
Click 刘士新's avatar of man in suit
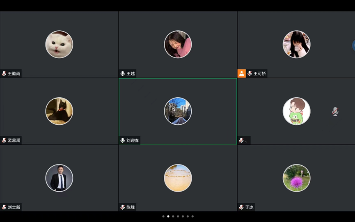click(59, 178)
